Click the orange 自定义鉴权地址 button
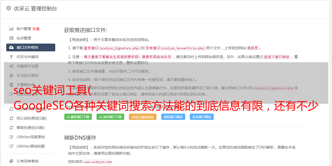This screenshot has width=332, height=166. (143, 117)
